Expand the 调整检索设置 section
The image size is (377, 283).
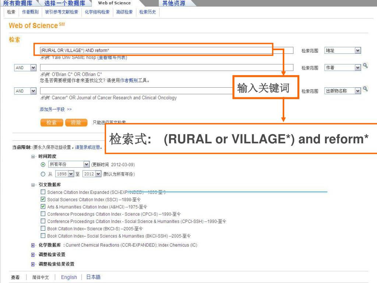pyautogui.click(x=33, y=255)
